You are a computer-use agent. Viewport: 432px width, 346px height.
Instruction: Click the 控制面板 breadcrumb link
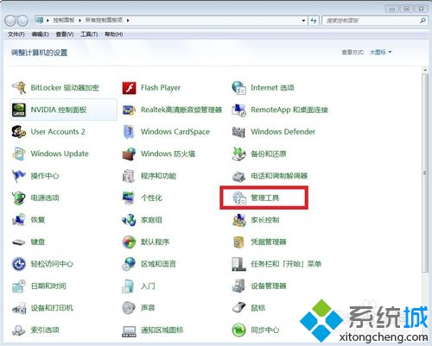pyautogui.click(x=64, y=20)
